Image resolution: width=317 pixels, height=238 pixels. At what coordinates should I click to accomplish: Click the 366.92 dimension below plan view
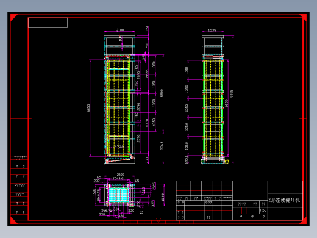[107, 211]
